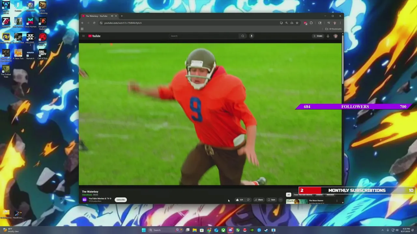The image size is (417, 234).
Task: Open Chrome extensions puzzle icon
Action: [x=311, y=23]
